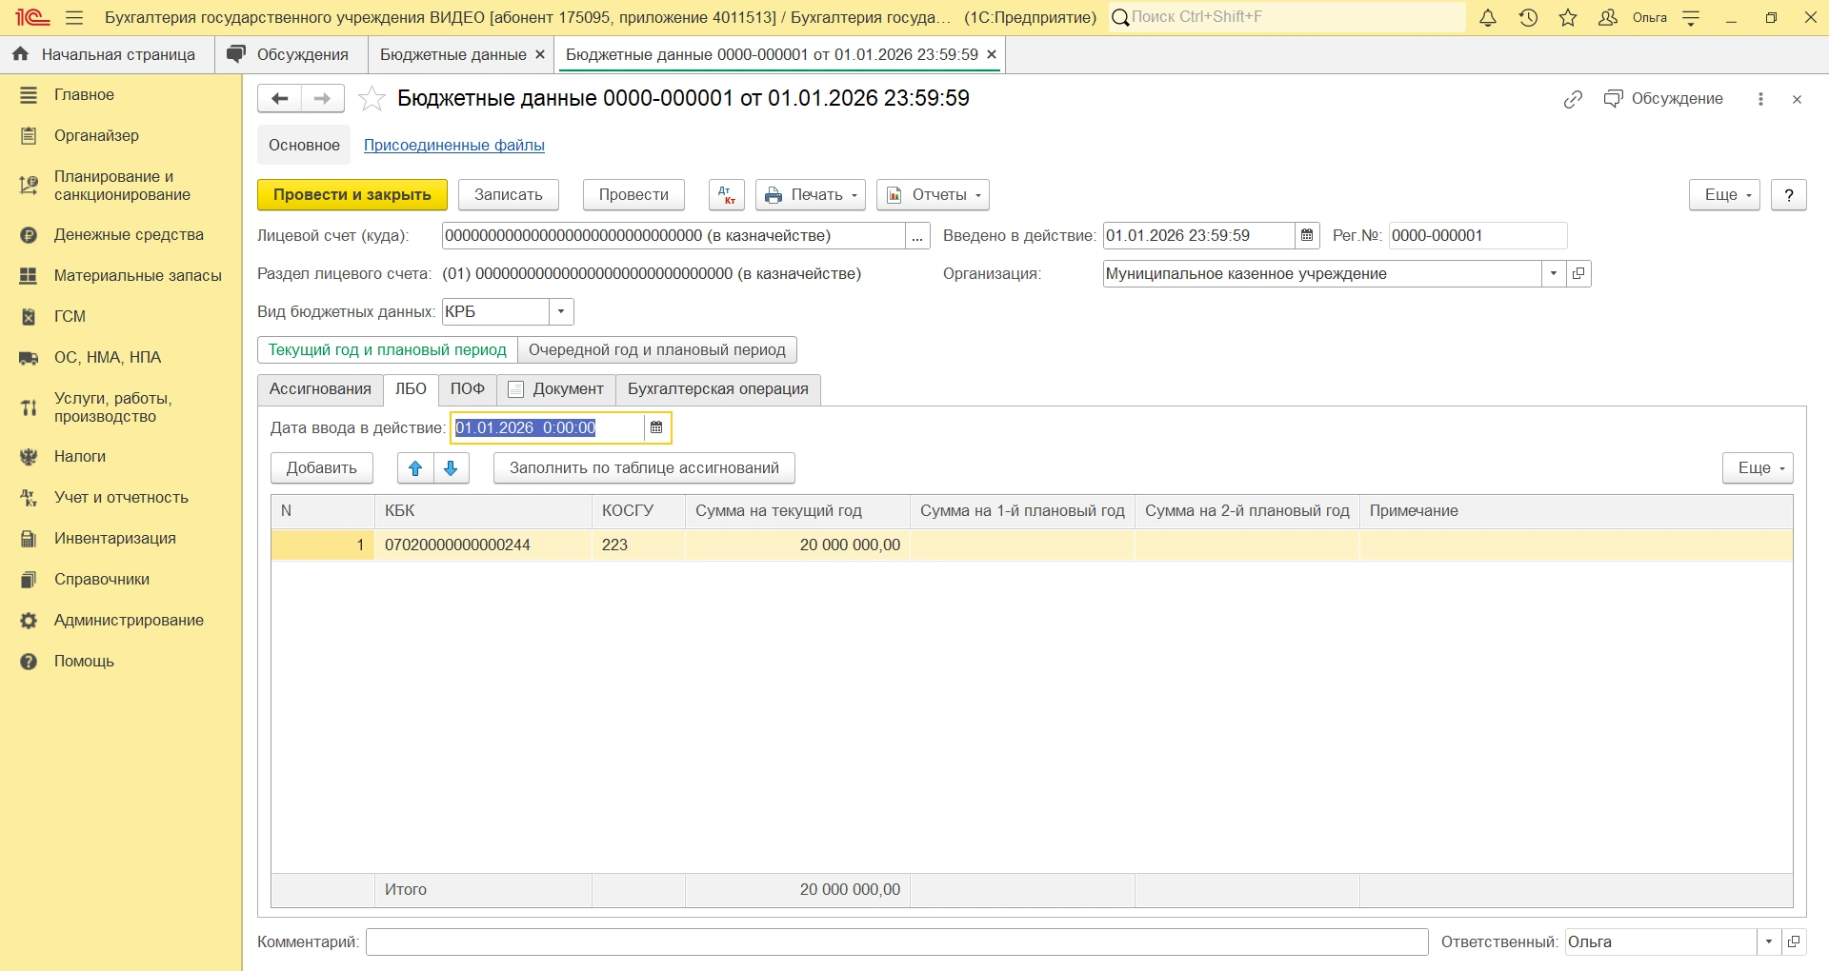The image size is (1829, 971).
Task: Move row down with blue arrow
Action: (452, 468)
